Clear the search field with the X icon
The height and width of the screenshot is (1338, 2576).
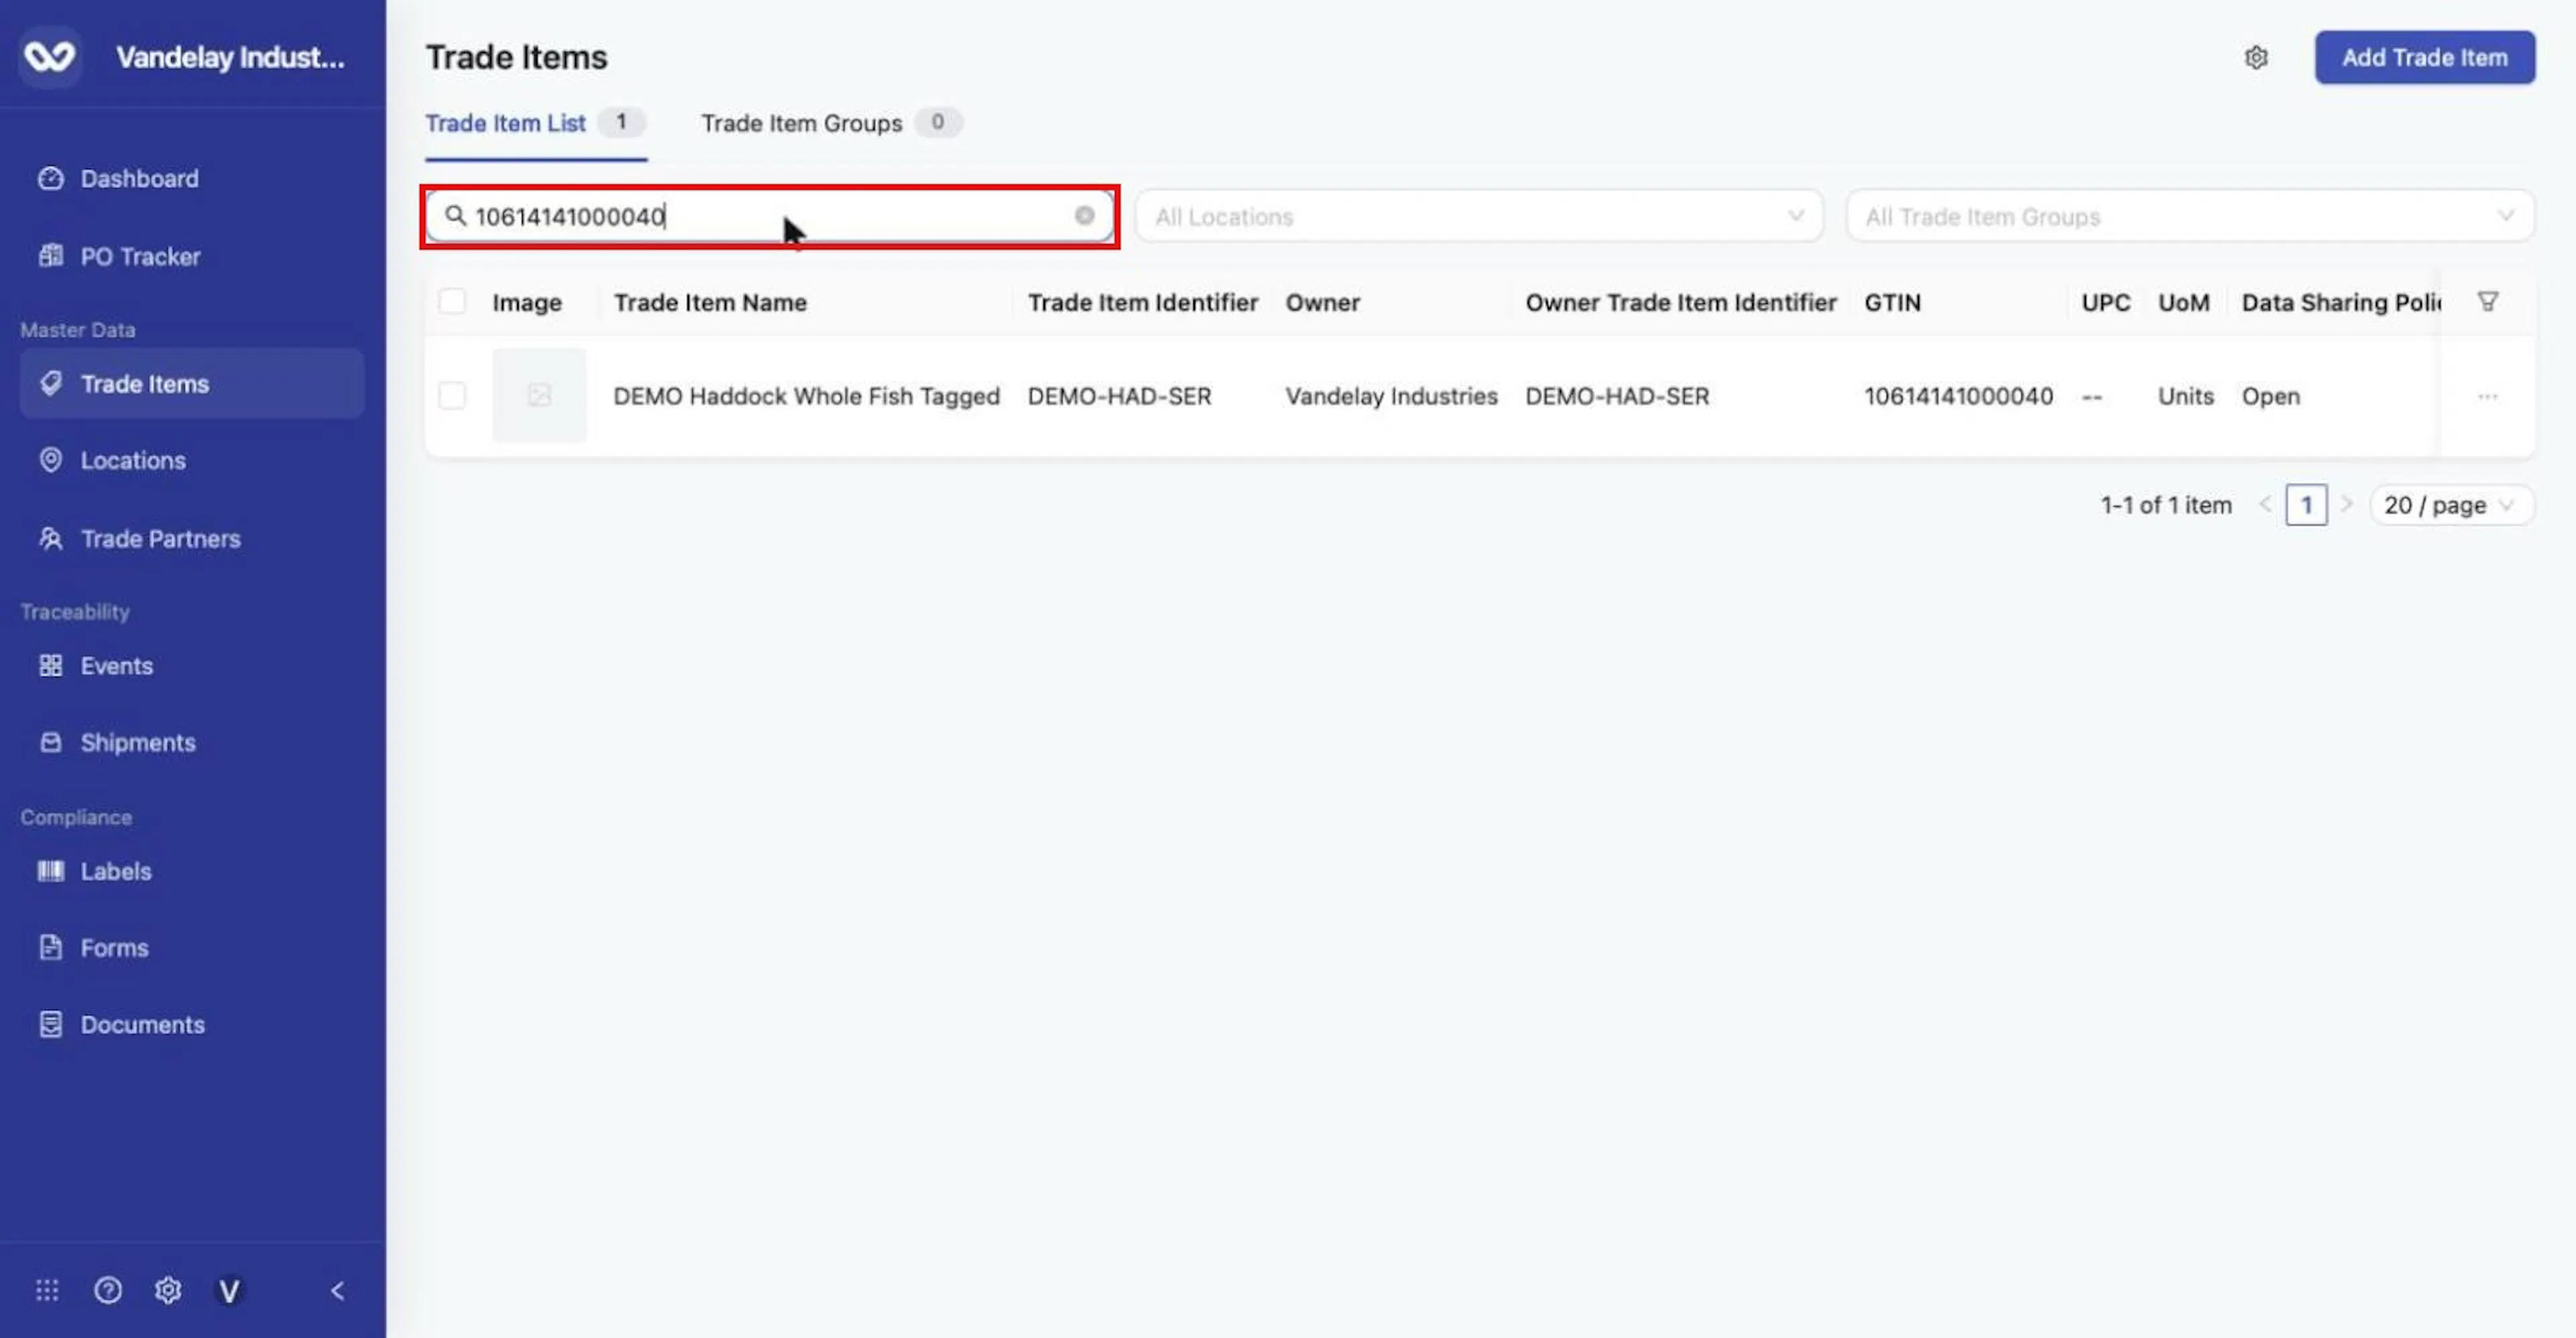pyautogui.click(x=1084, y=216)
